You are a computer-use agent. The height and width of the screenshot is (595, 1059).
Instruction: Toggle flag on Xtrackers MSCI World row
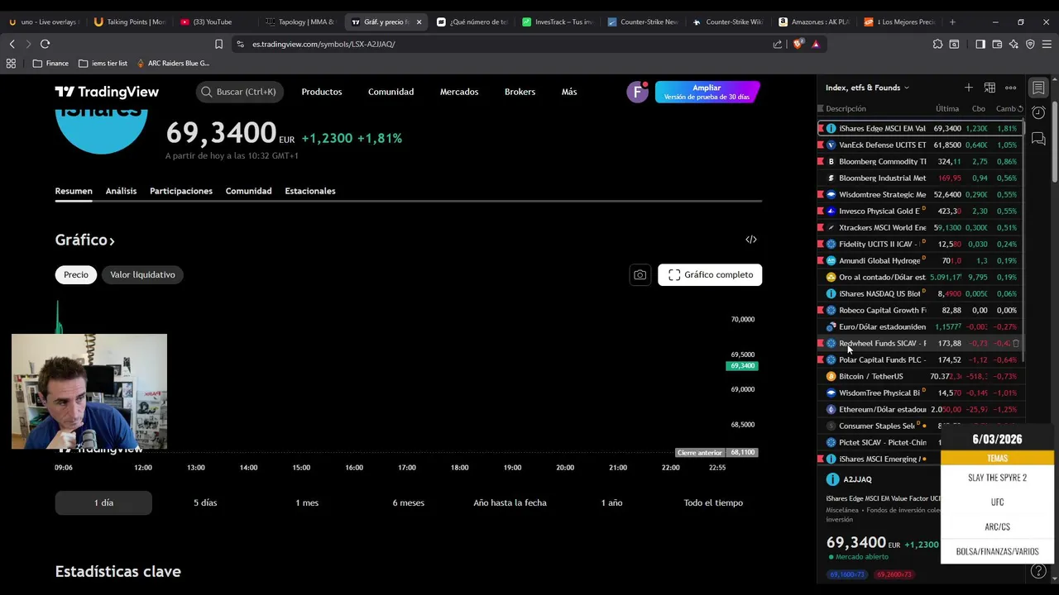coord(821,227)
